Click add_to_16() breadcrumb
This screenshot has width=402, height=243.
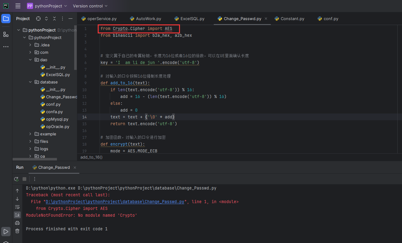point(92,157)
